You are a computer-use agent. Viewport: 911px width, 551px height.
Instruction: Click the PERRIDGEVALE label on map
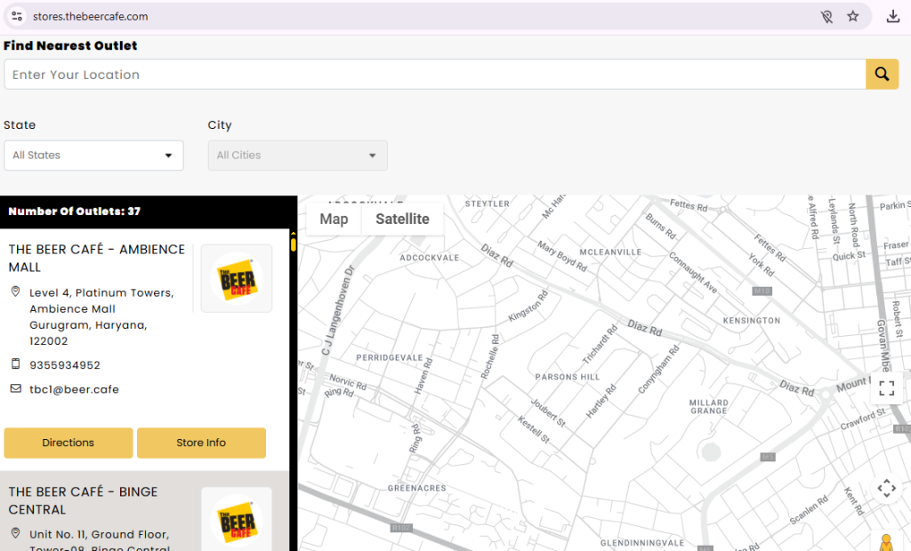click(x=390, y=357)
